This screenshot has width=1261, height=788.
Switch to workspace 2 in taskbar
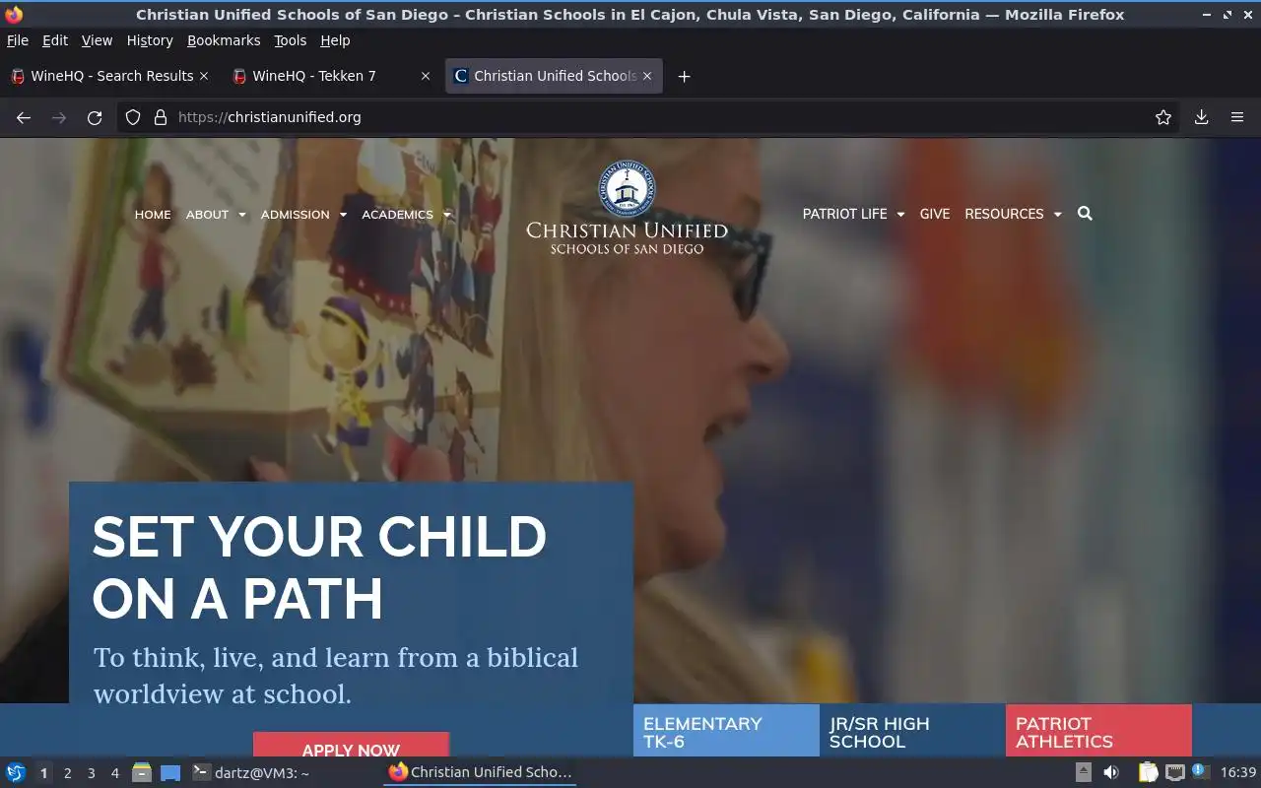[67, 773]
